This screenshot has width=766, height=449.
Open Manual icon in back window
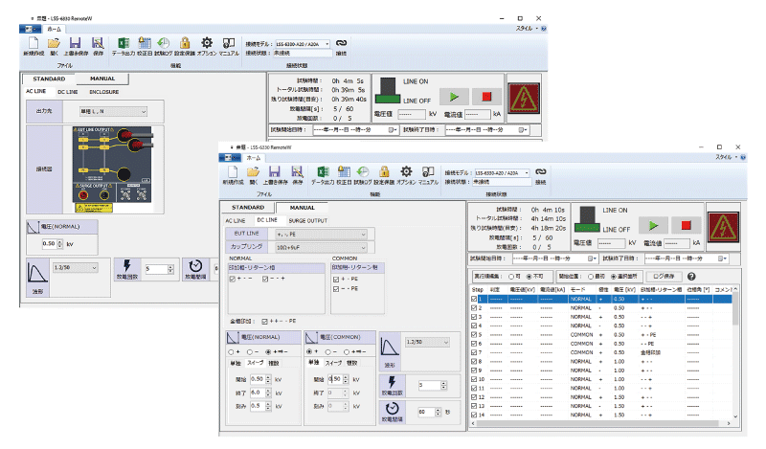[229, 43]
